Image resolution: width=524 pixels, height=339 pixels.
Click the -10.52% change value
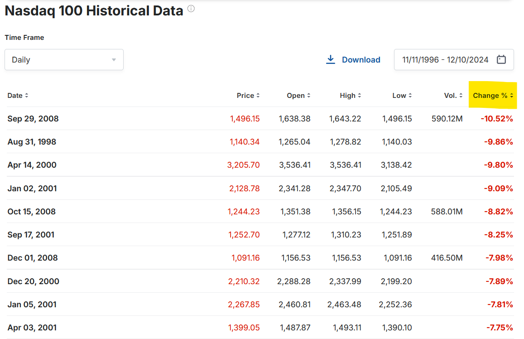[x=496, y=119]
